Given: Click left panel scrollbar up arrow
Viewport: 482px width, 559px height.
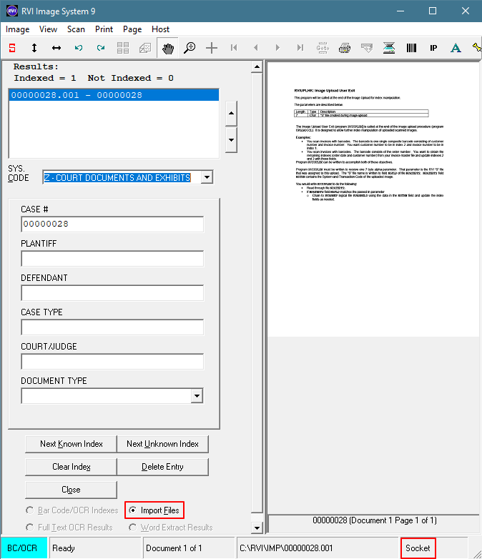Looking at the screenshot, I should tap(257, 67).
